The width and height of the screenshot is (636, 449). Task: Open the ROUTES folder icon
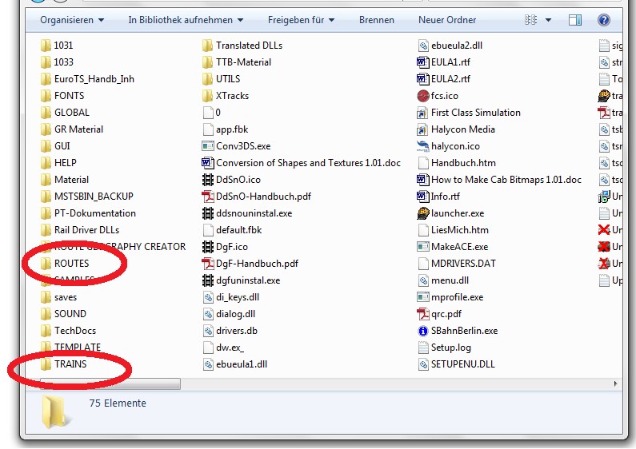coord(46,264)
